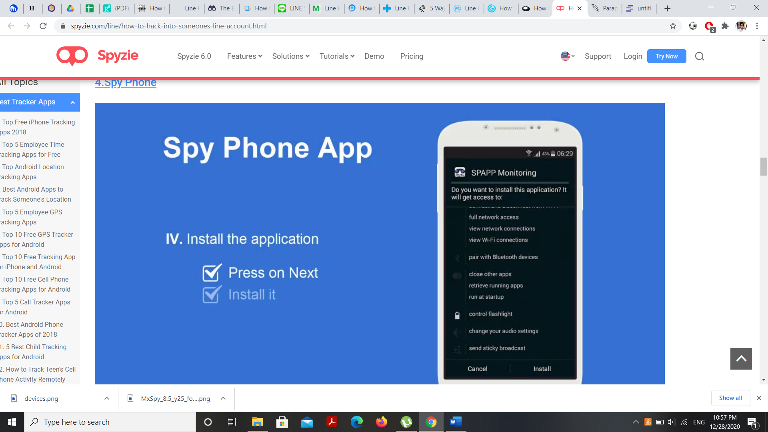
Task: Open Top Android Location Tracking Apps link
Action: (x=32, y=172)
